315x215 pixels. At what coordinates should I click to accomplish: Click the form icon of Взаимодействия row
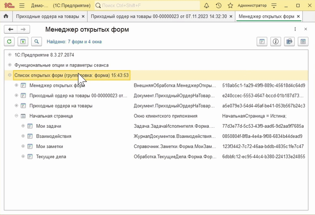30,136
